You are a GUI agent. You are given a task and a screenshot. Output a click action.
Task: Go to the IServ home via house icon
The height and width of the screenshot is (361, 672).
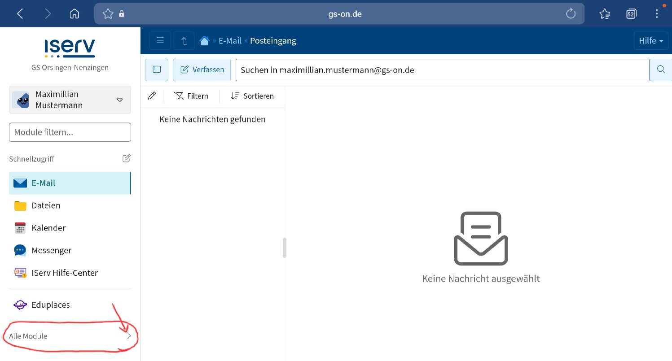click(x=205, y=41)
